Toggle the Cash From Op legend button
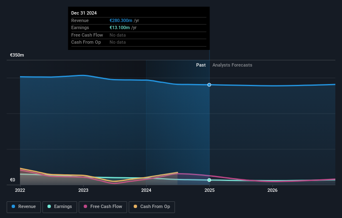This screenshot has width=342, height=218. tap(152, 207)
